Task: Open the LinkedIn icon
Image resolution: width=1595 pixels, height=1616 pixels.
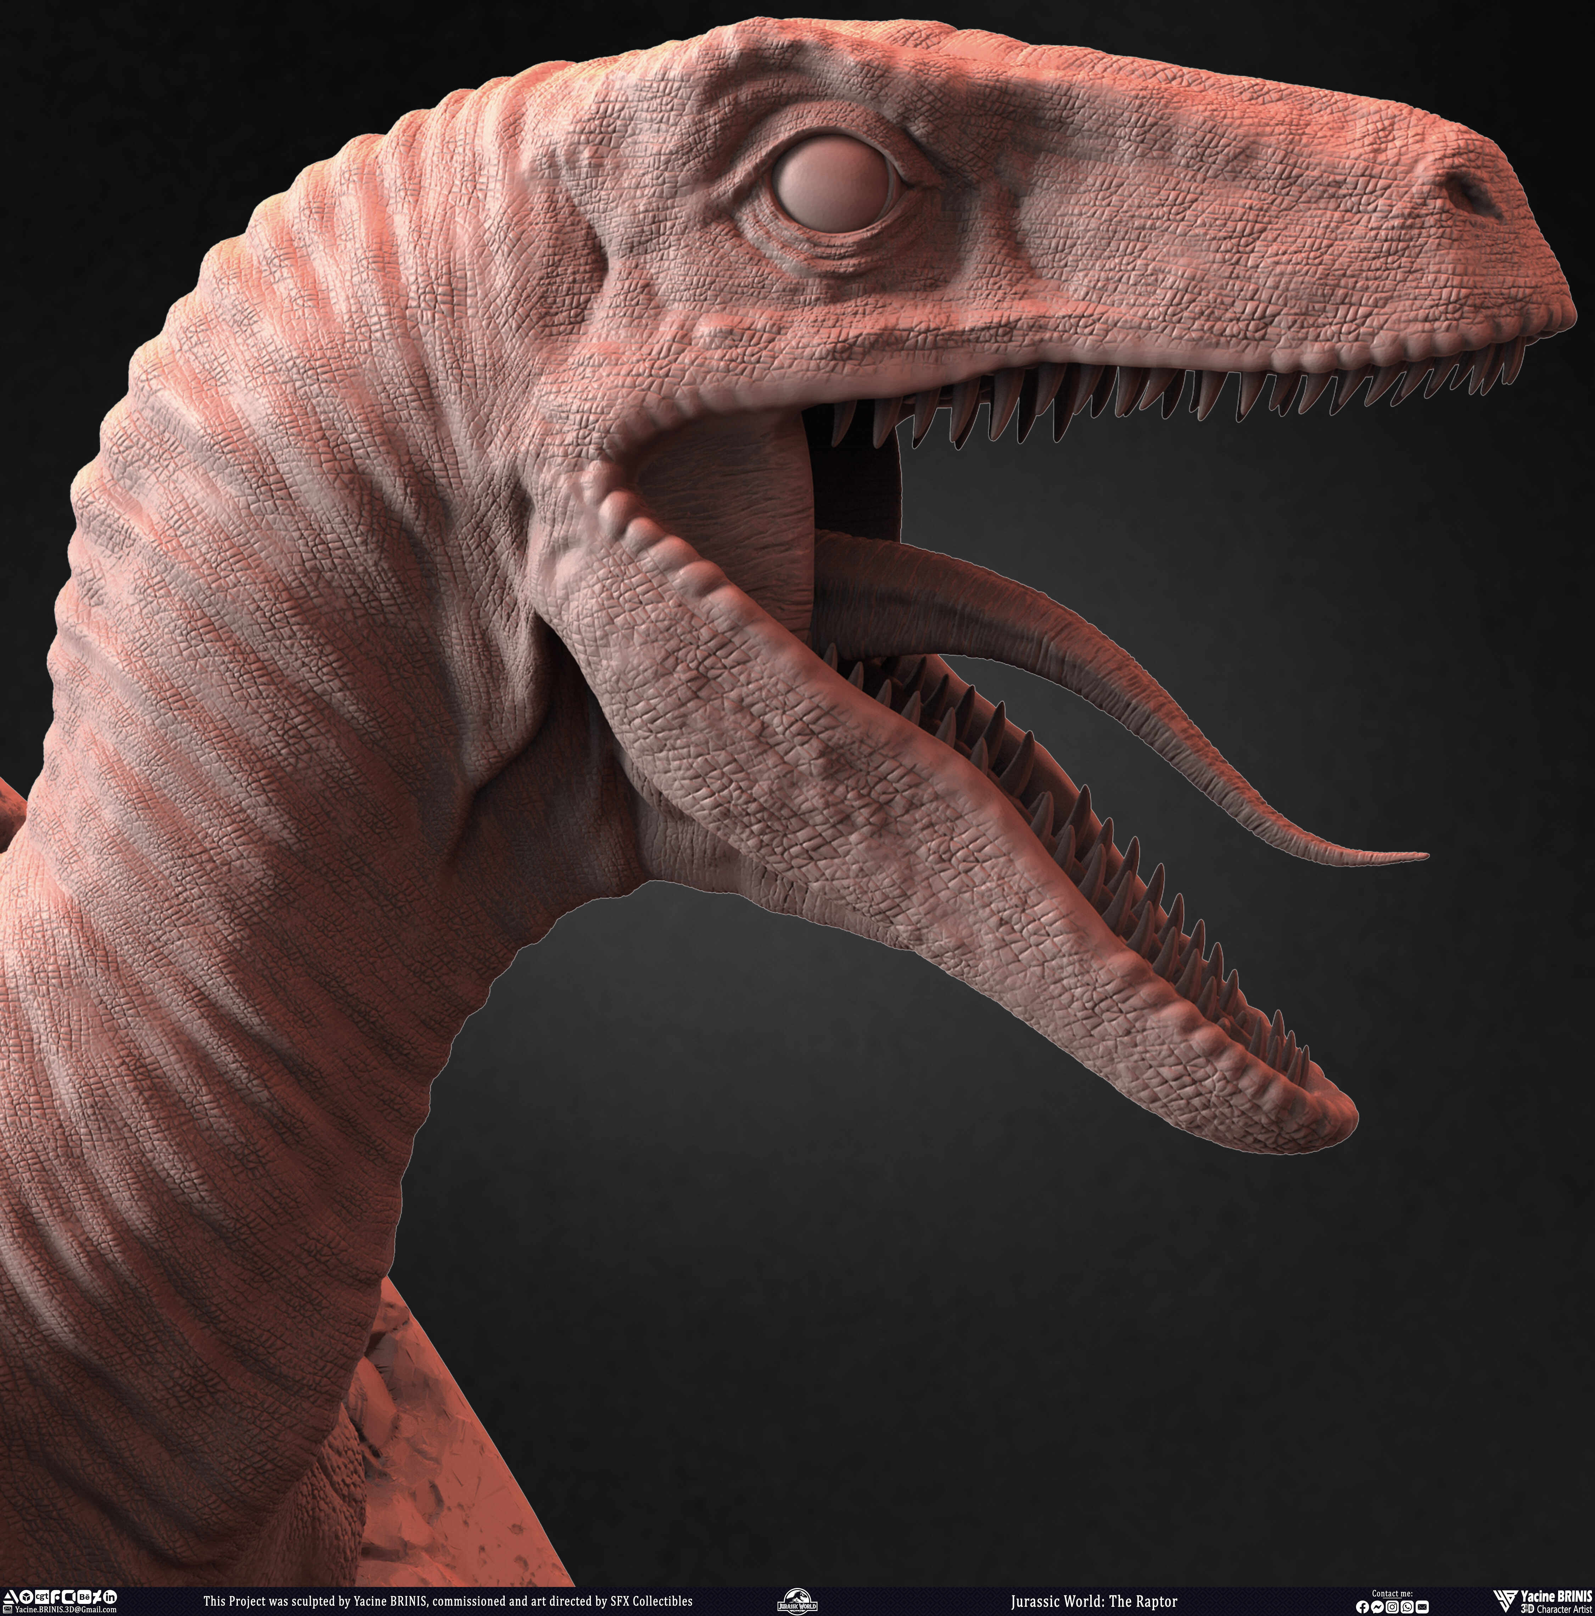Action: pyautogui.click(x=110, y=1598)
